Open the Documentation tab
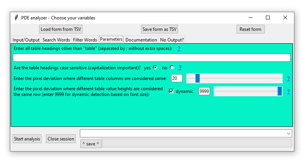The width and height of the screenshot is (302, 161). 141,40
